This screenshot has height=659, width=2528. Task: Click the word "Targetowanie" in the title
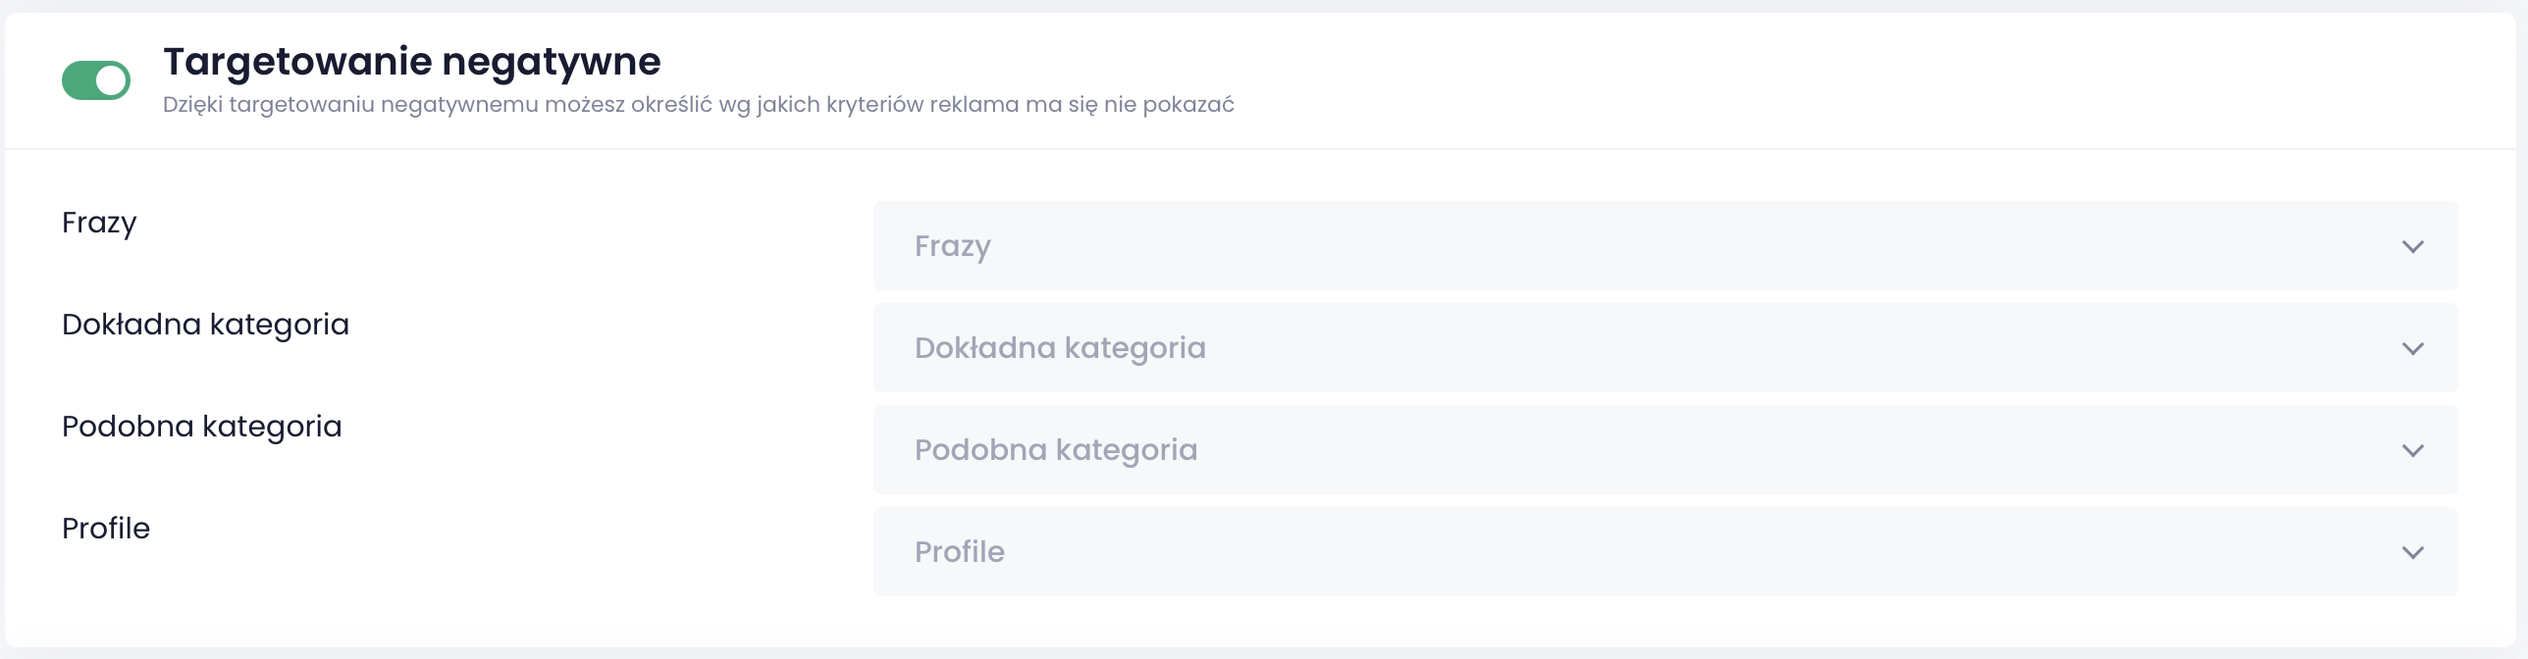pyautogui.click(x=297, y=62)
